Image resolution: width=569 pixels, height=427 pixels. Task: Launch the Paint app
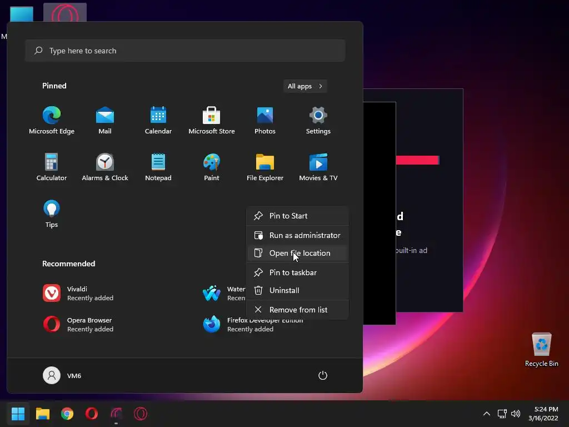(x=212, y=167)
